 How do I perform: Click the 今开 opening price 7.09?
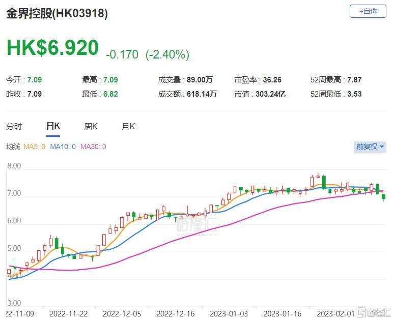35,80
